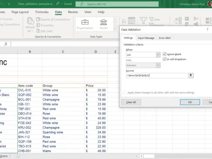
Task: Click the price cell 329.00
Action: 96,128
